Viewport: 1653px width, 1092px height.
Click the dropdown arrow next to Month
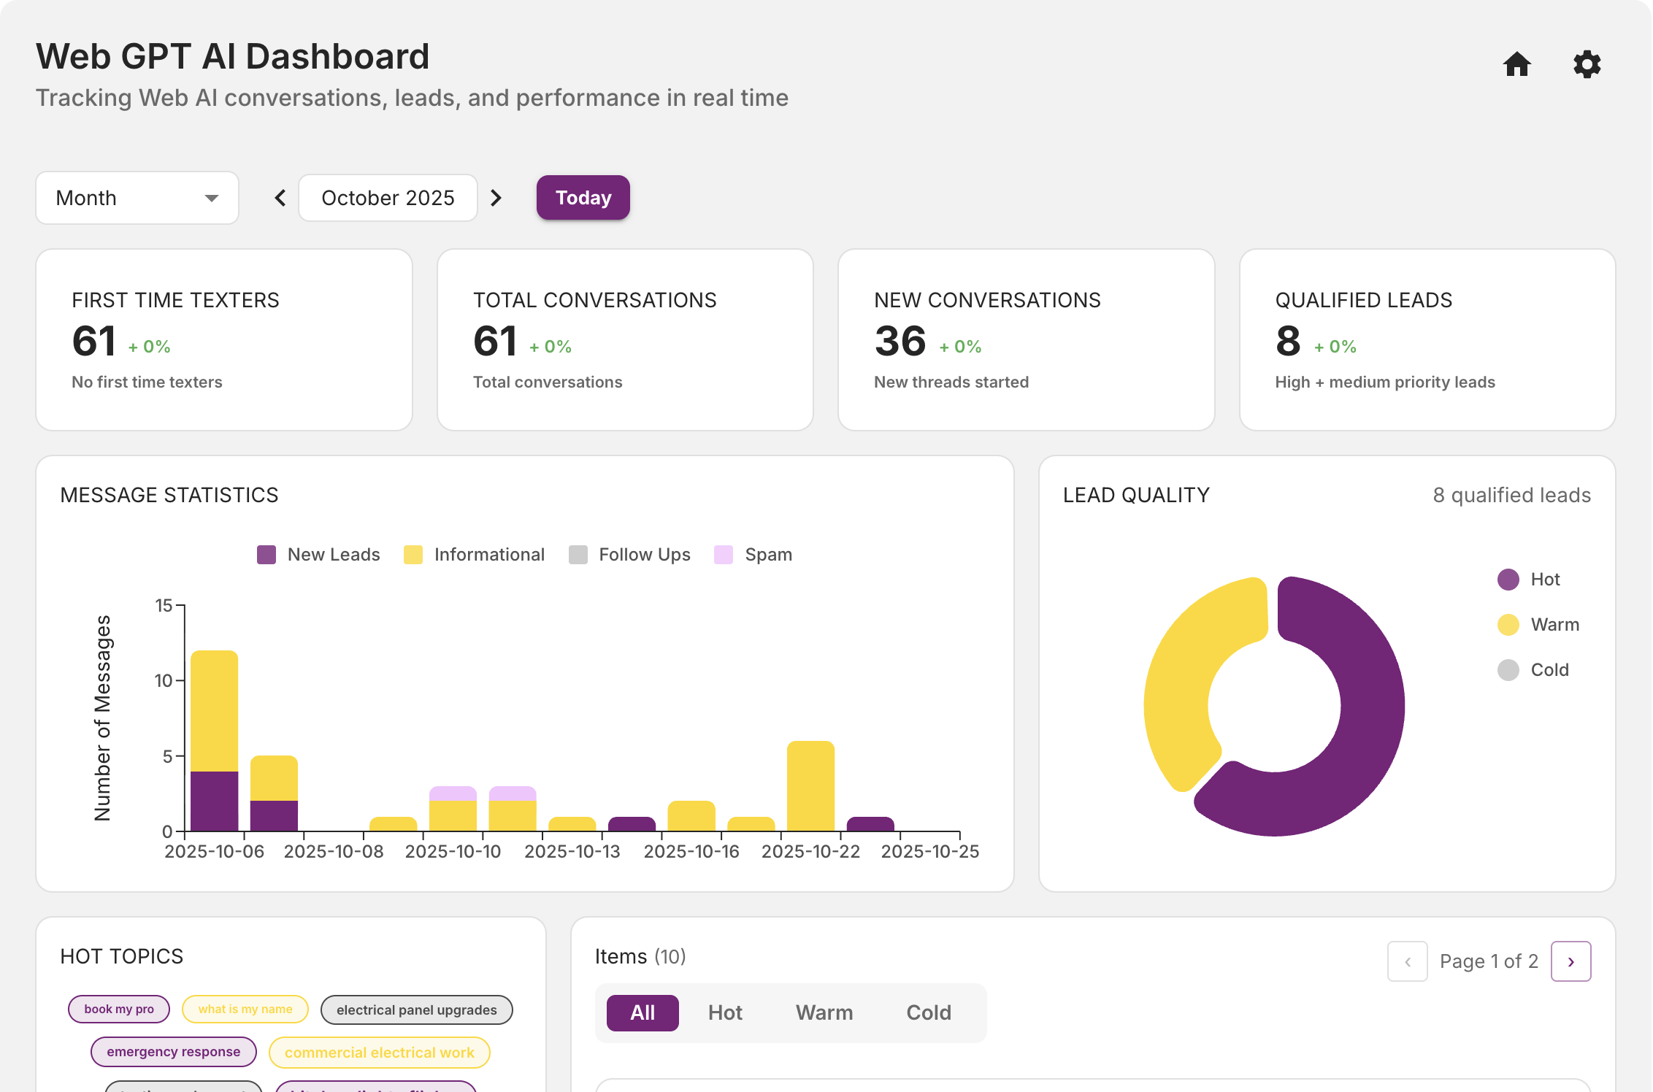(x=212, y=198)
